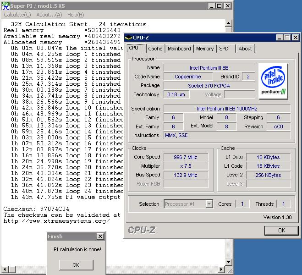This screenshot has height=275, width=302.
Task: Click the Bus Speed value '132.9 MHz'
Action: tap(186, 175)
